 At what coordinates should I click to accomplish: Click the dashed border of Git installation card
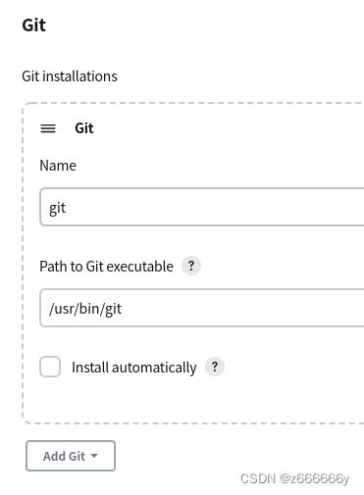(x=23, y=262)
